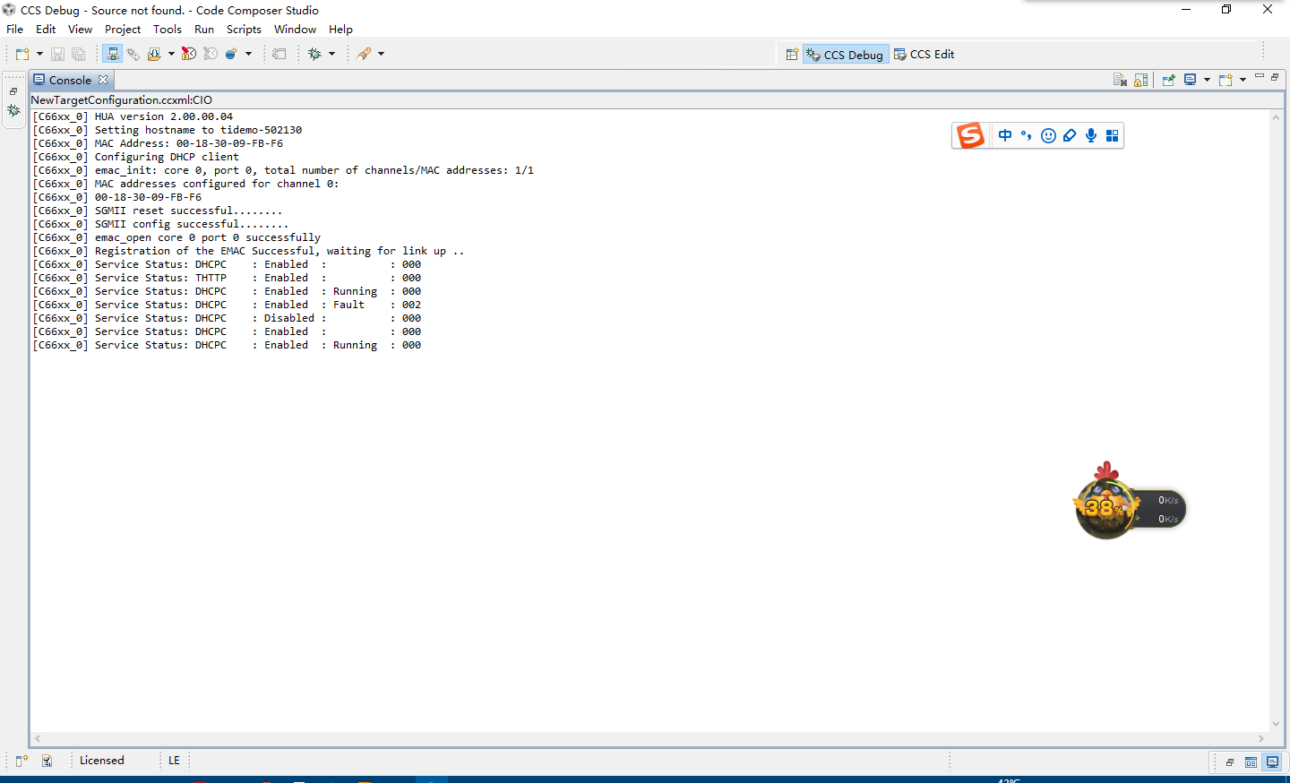The height and width of the screenshot is (783, 1290).
Task: Toggle Pin Console button
Action: [1168, 80]
